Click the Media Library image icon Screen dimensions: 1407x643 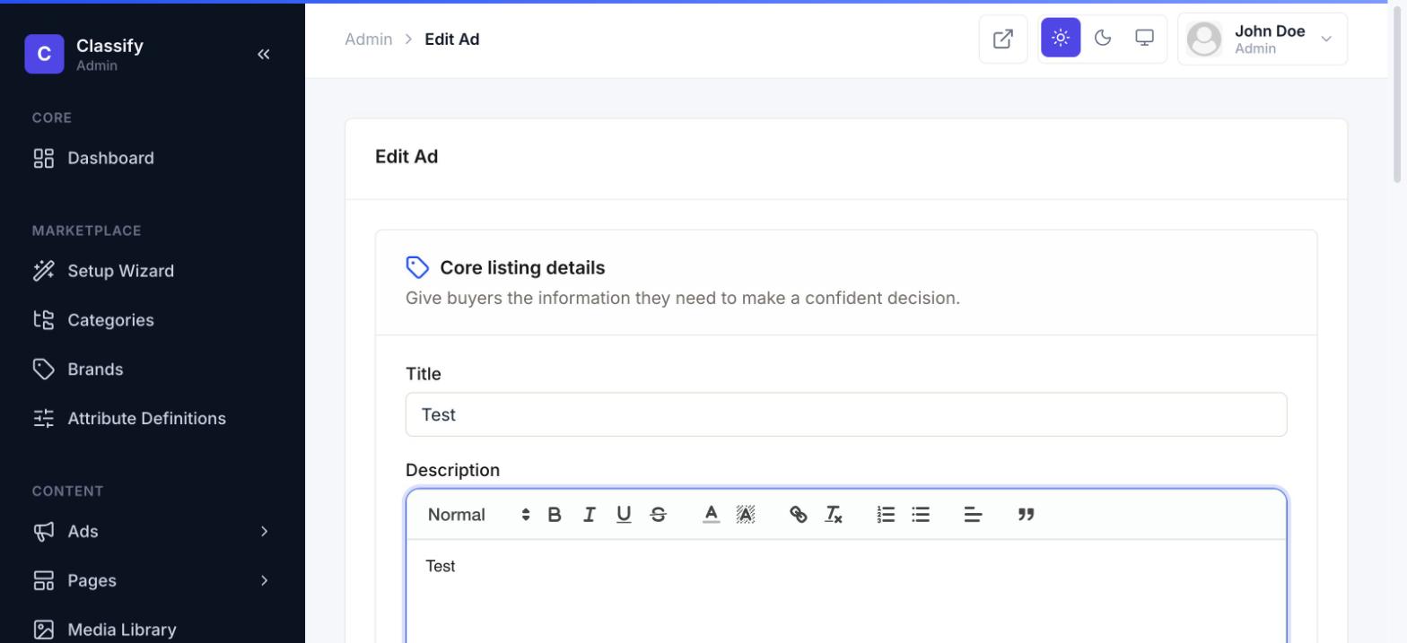(x=44, y=630)
